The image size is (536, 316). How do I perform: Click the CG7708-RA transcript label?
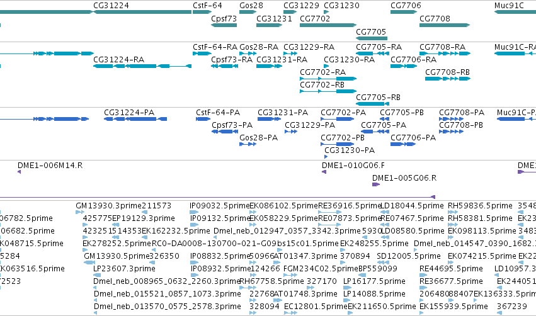[442, 47]
